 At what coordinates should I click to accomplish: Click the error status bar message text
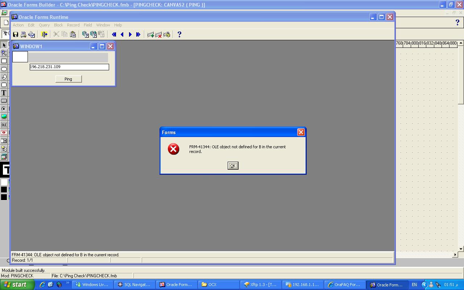point(65,255)
